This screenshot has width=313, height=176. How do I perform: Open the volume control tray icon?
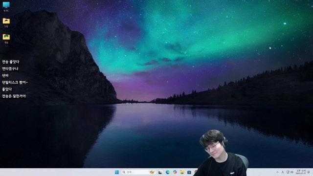[292, 172]
